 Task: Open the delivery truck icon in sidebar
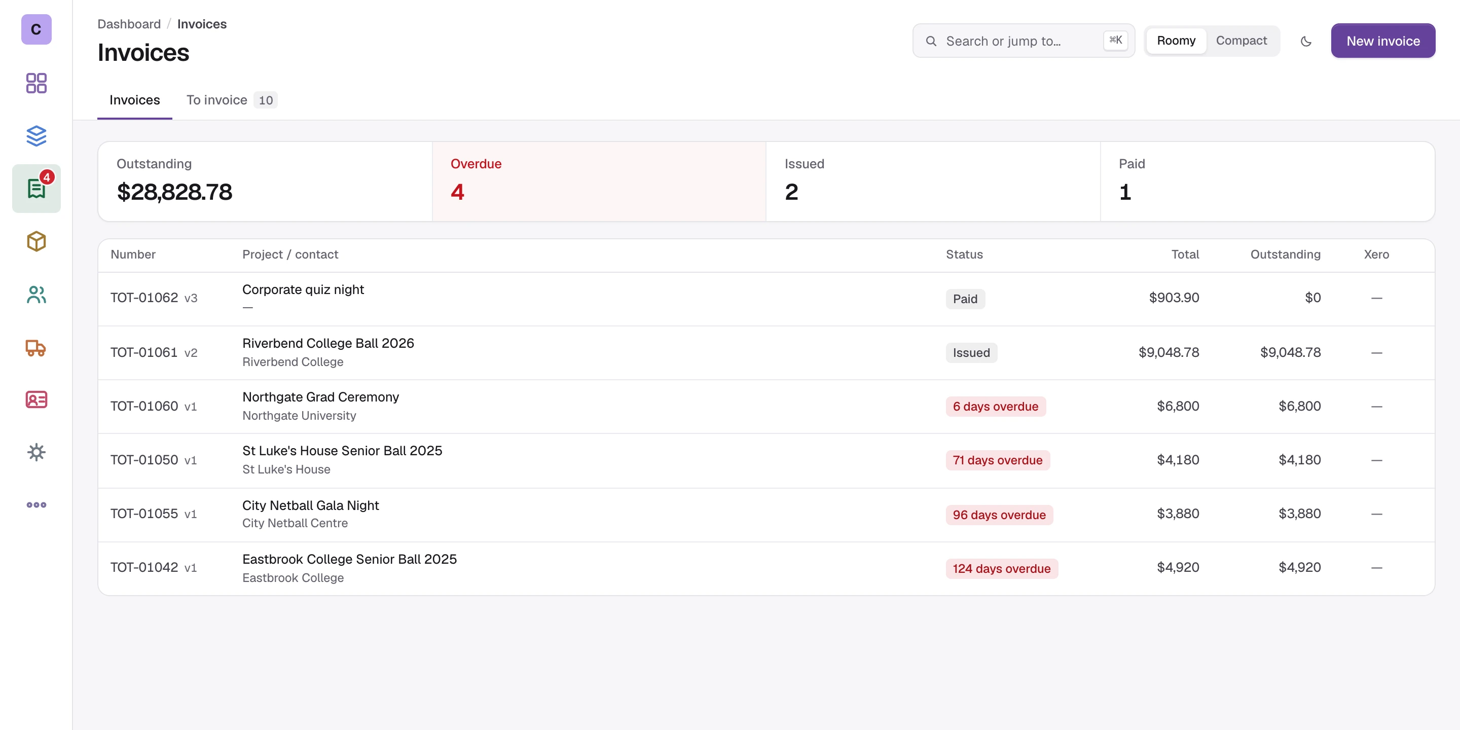point(36,347)
